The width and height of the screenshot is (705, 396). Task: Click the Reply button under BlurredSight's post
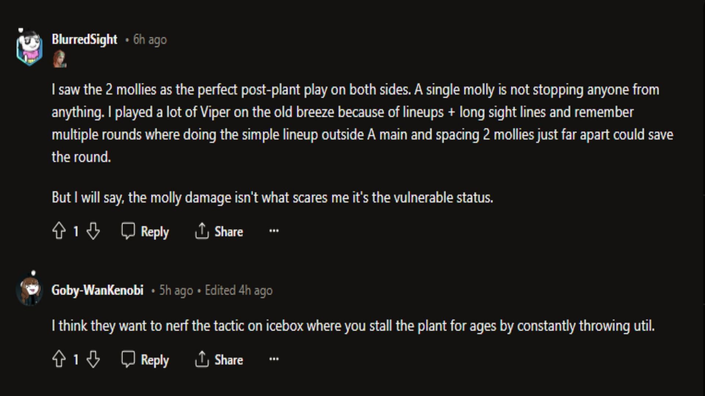[145, 231]
